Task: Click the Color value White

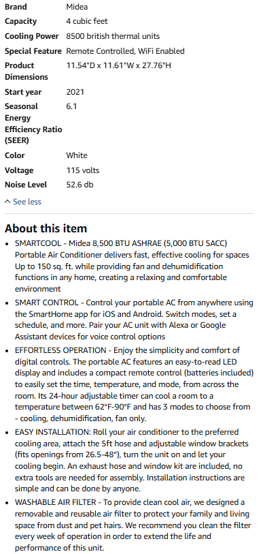Action: (x=77, y=155)
